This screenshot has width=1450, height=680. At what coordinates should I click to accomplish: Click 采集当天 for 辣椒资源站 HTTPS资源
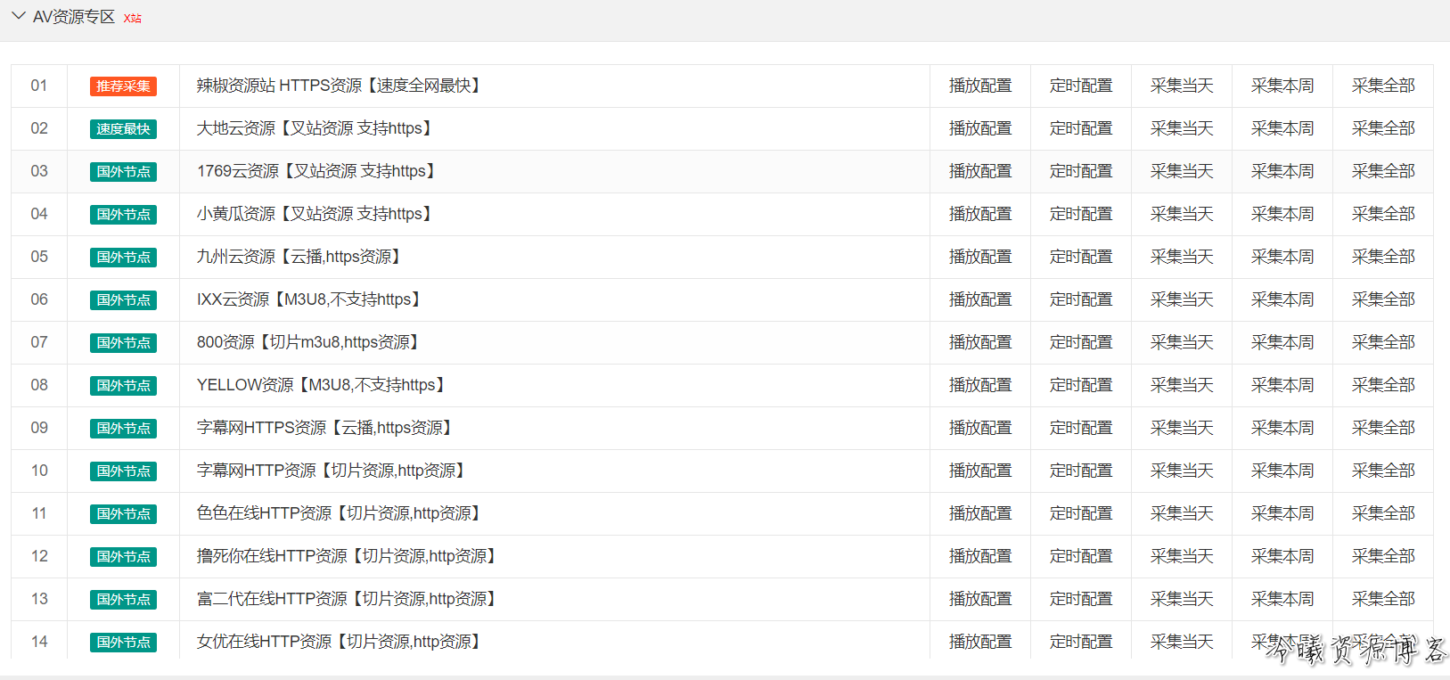1182,86
